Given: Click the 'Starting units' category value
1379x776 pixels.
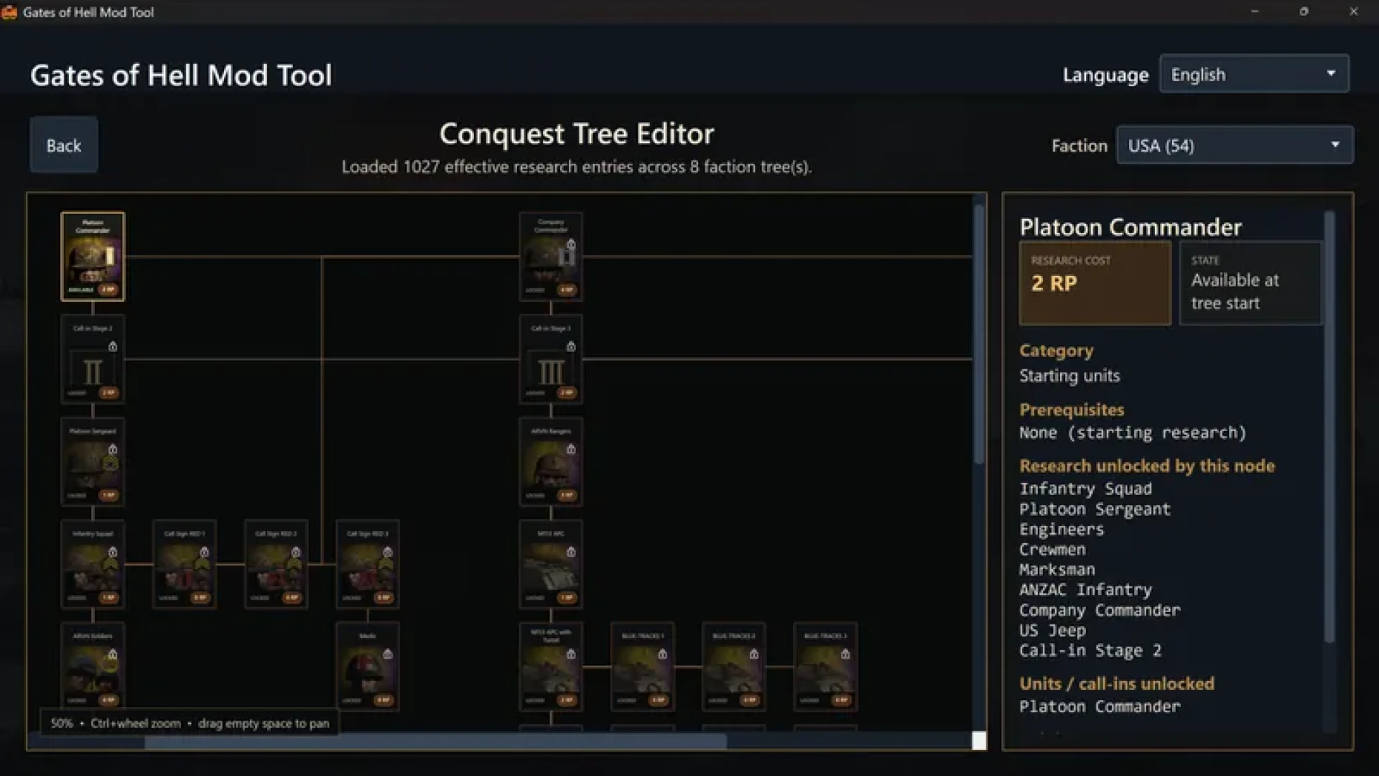Looking at the screenshot, I should click(x=1069, y=376).
